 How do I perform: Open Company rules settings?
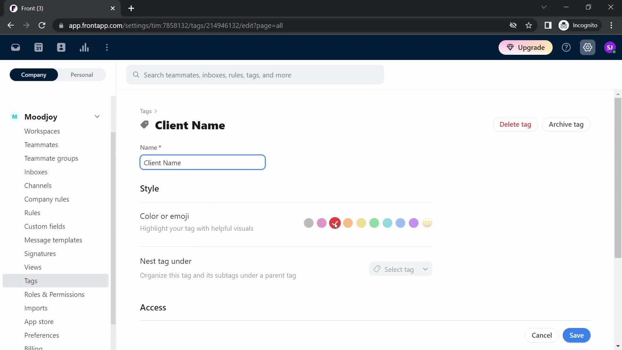click(x=47, y=199)
